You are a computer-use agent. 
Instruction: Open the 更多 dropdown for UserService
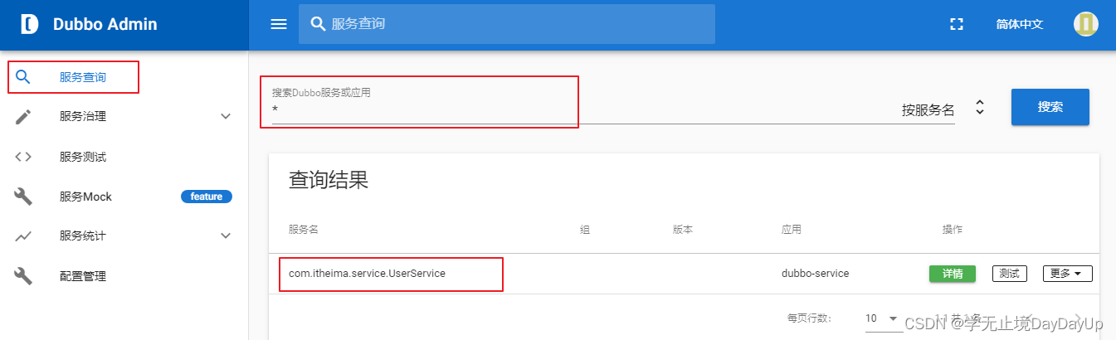1067,274
